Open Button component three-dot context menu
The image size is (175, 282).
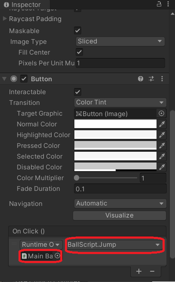point(162,79)
